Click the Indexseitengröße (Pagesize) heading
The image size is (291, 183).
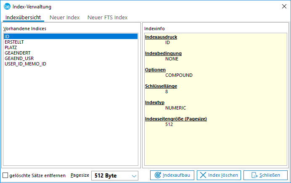pos(176,119)
